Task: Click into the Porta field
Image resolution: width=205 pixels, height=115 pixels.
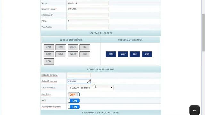Action: (88, 21)
